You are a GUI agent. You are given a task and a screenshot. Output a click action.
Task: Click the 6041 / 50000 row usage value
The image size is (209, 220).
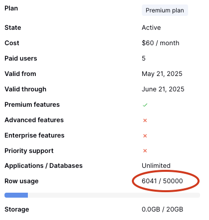[162, 181]
